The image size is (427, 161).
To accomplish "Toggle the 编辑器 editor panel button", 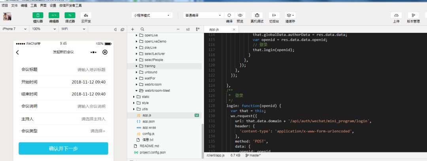I will click(54, 15).
